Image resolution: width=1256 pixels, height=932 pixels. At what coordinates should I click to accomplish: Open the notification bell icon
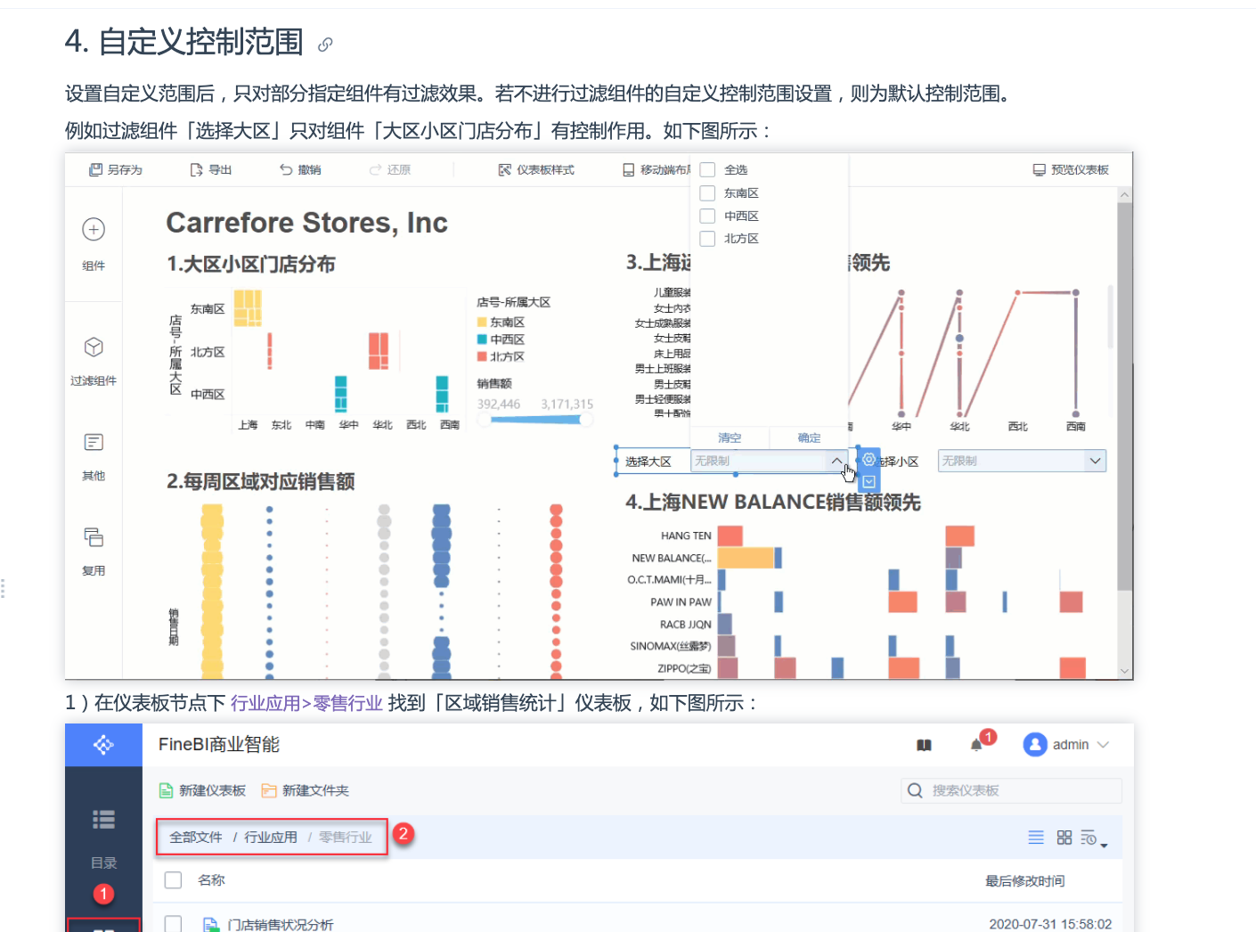[x=976, y=745]
